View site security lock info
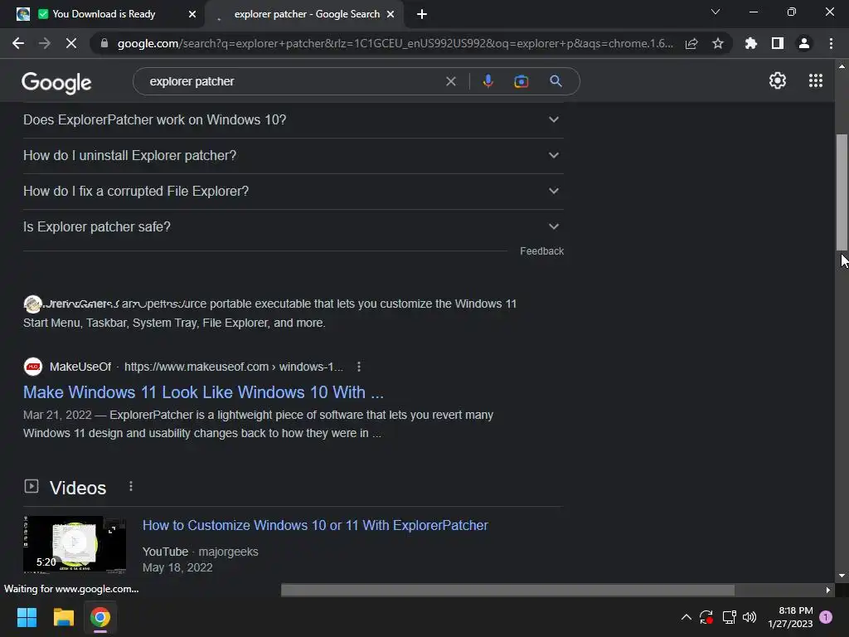Image resolution: width=849 pixels, height=637 pixels. pyautogui.click(x=104, y=43)
